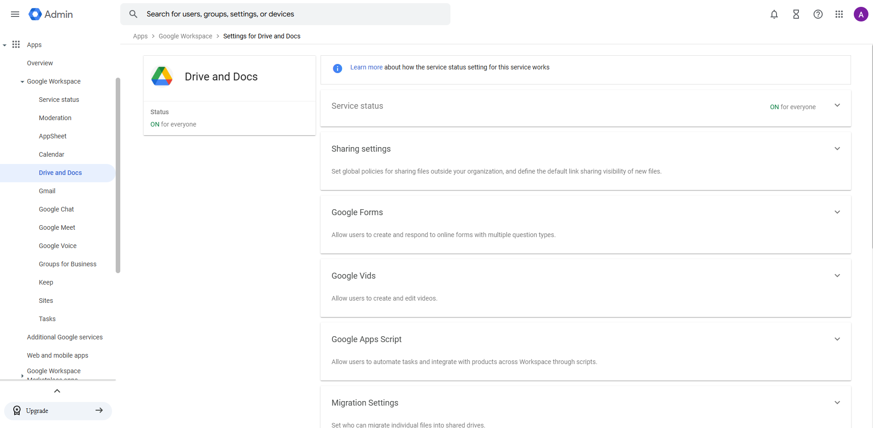Click the Drive and Docs logo
Screen dimensions: 873x428
point(162,76)
